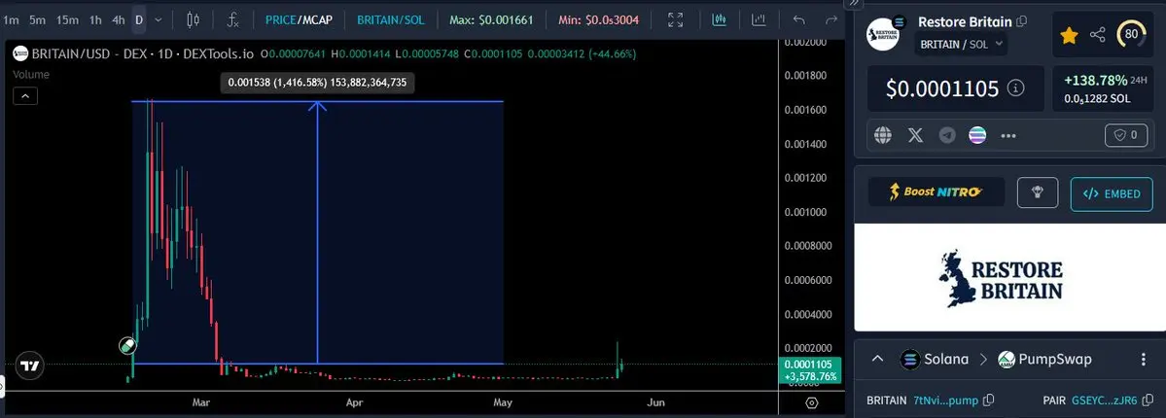
Task: Copy the BRITAIN token address
Action: click(988, 401)
